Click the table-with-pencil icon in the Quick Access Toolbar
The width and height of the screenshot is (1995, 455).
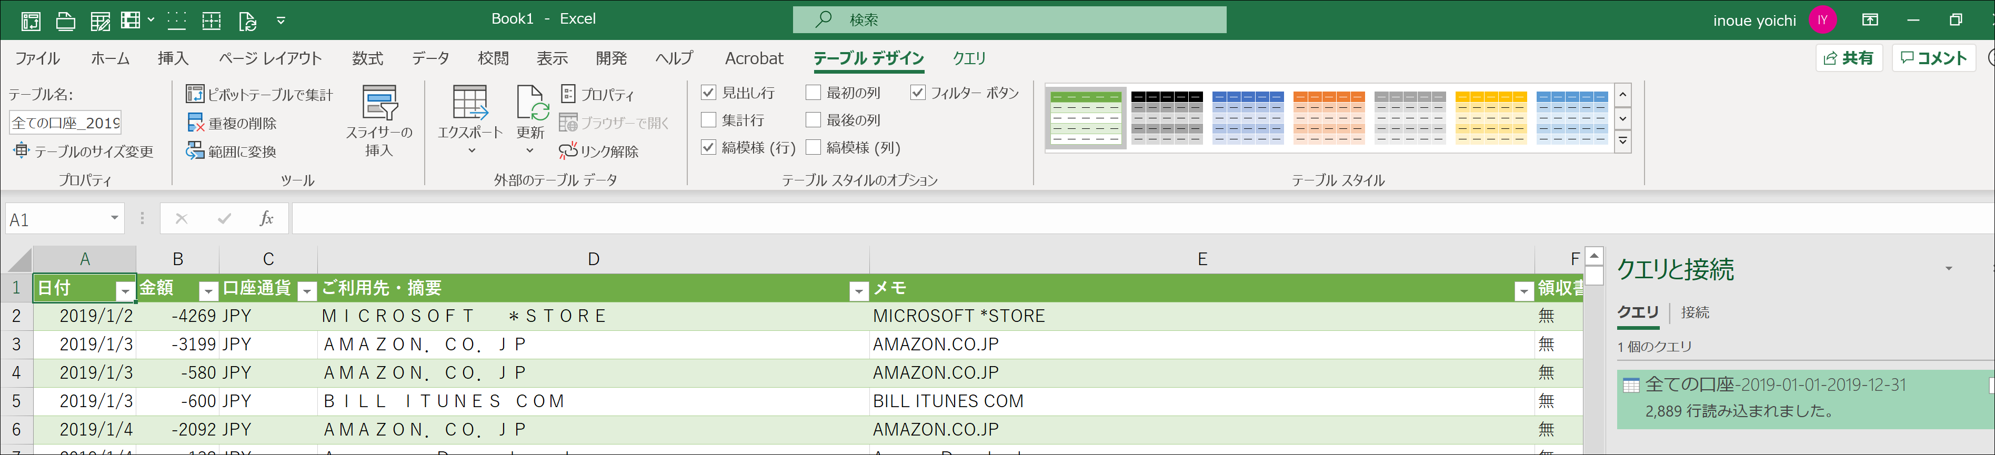pyautogui.click(x=100, y=21)
